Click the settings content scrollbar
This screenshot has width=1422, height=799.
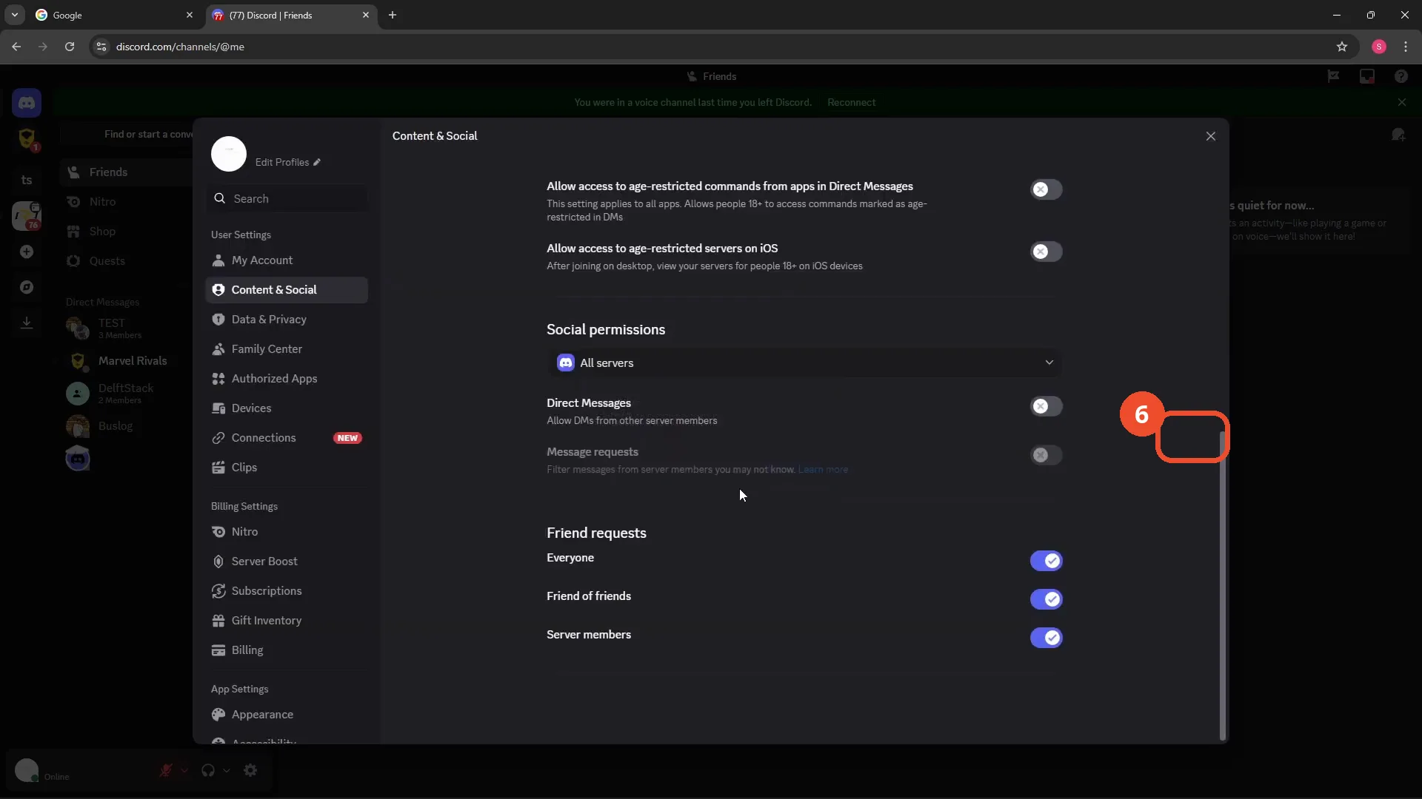[1222, 584]
